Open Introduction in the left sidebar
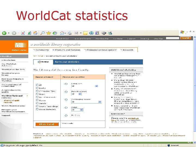Image resolution: width=196 pixels, height=147 pixels. coord(8,60)
